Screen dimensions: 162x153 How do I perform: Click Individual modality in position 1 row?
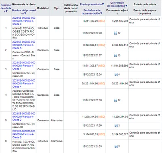[43, 28]
